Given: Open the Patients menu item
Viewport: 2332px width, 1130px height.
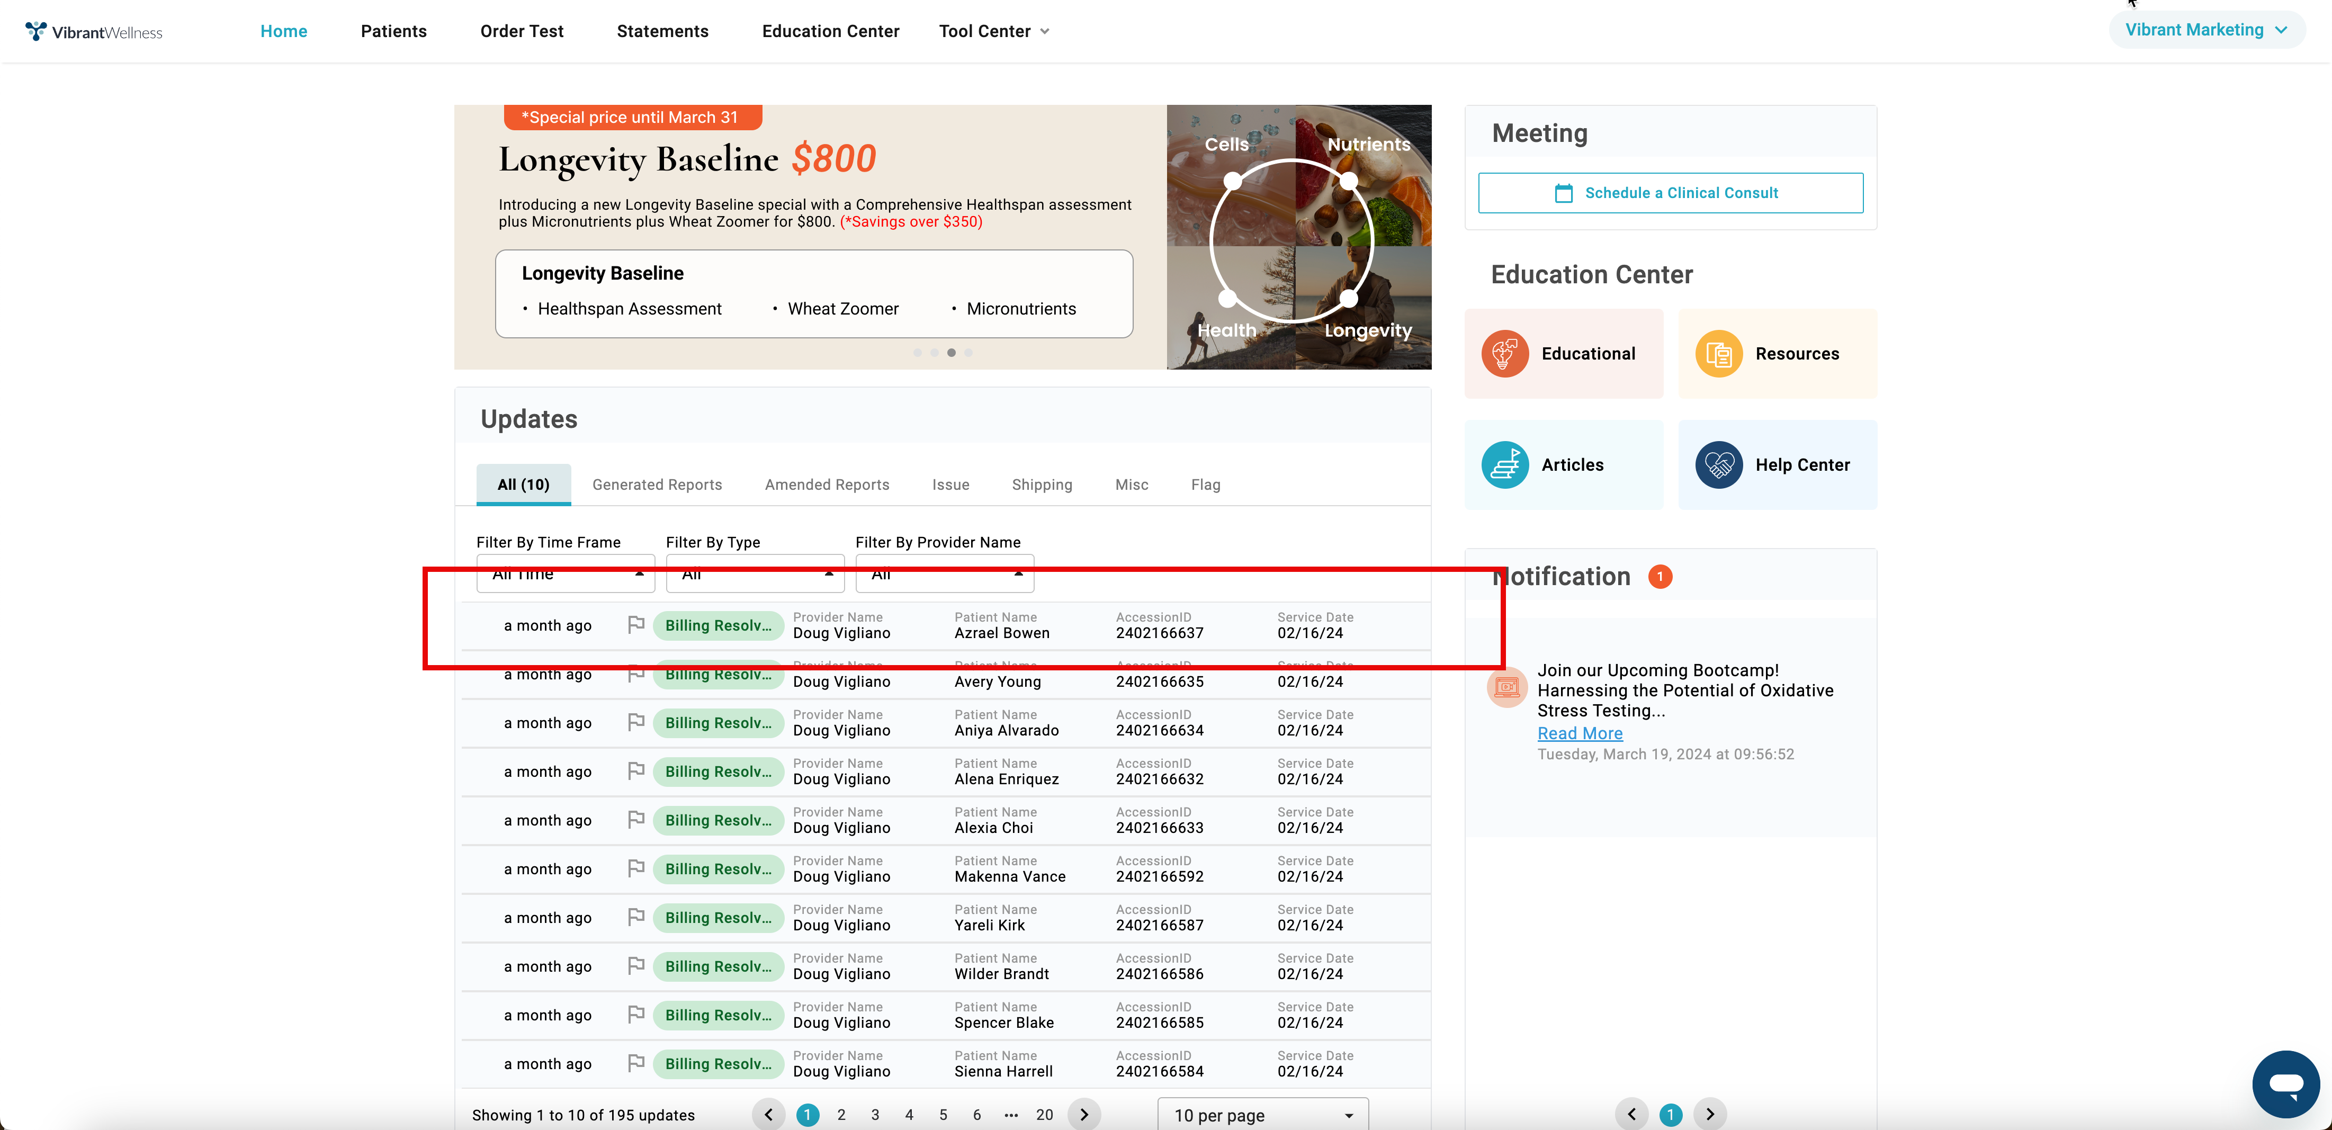Looking at the screenshot, I should (x=393, y=32).
